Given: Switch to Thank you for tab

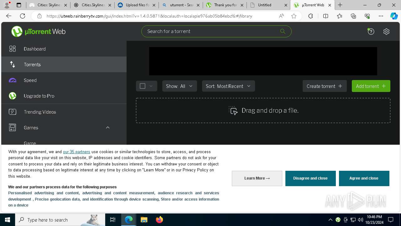Looking at the screenshot, I should coord(225,5).
